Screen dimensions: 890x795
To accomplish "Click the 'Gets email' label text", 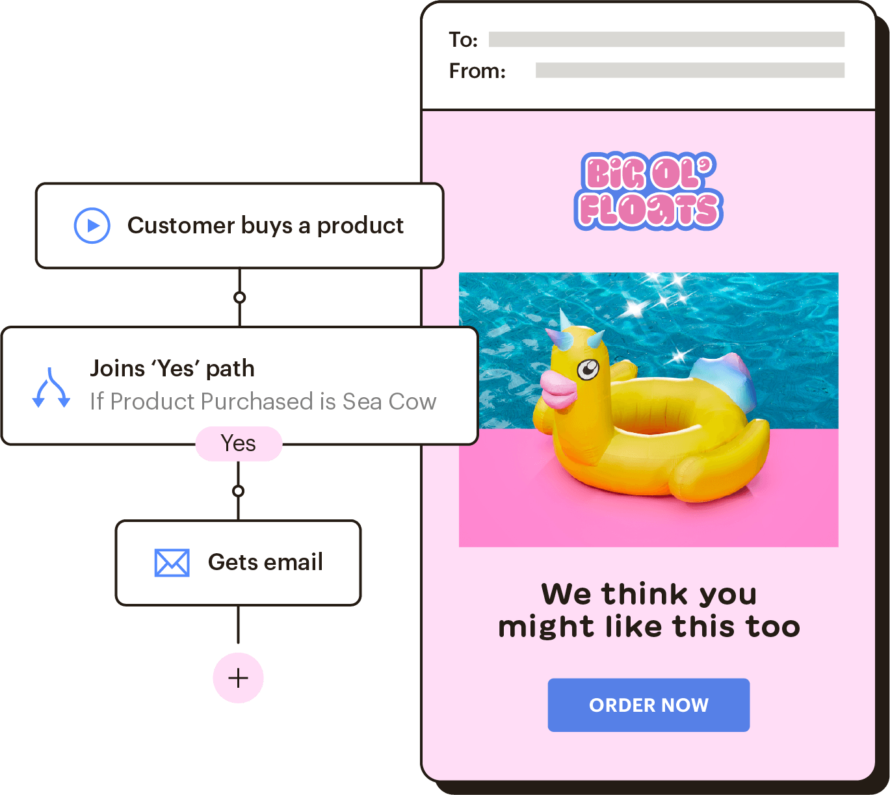I will 265,562.
